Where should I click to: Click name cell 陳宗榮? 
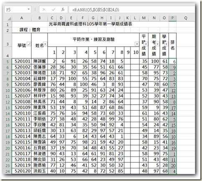click(x=40, y=159)
